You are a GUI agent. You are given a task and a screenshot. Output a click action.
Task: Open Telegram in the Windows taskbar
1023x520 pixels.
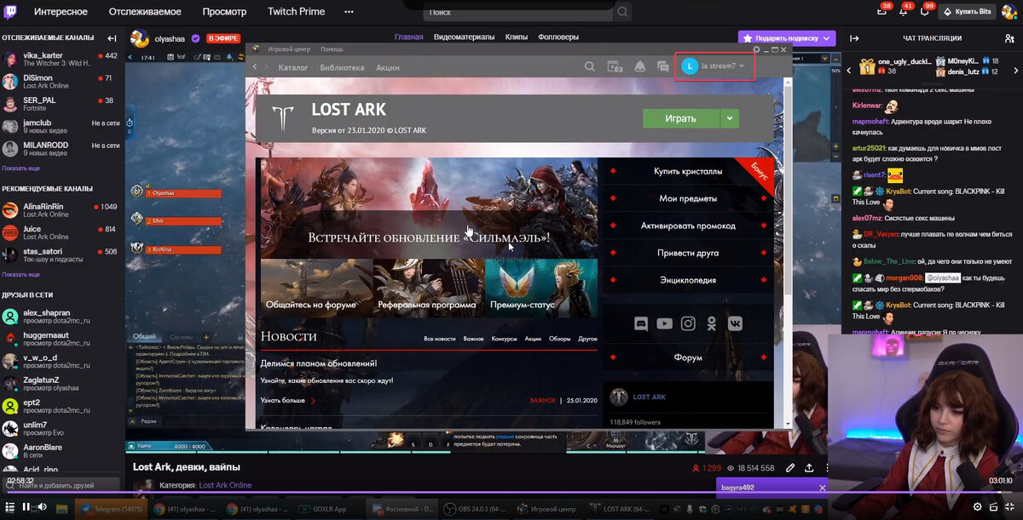coord(109,509)
